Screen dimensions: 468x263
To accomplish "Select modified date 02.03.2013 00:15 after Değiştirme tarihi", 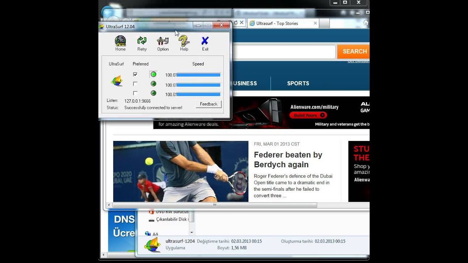I will (x=246, y=241).
